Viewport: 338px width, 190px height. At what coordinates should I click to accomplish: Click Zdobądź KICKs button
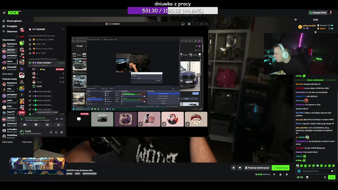(x=318, y=13)
